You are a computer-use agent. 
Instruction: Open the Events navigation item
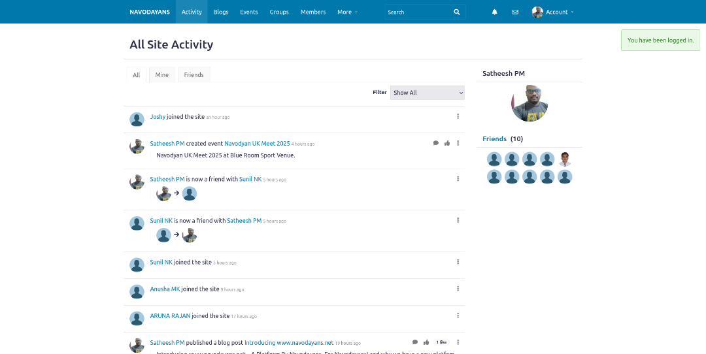[248, 12]
